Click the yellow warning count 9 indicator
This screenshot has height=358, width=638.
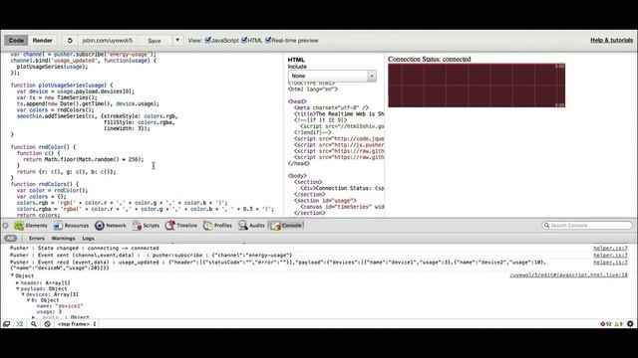pyautogui.click(x=618, y=324)
